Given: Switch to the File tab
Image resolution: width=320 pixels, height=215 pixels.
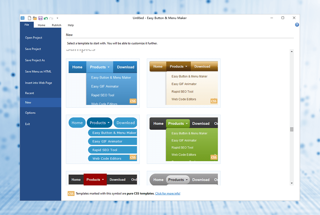Looking at the screenshot, I should pos(27,25).
